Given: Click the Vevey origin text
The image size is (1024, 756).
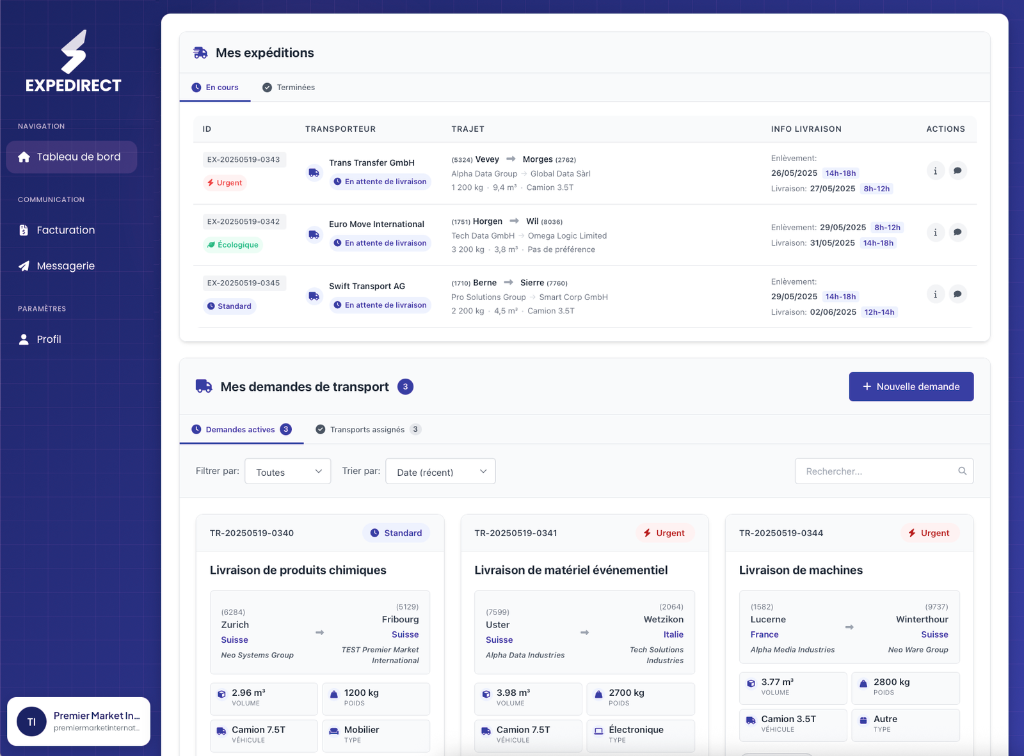Looking at the screenshot, I should click(x=487, y=160).
